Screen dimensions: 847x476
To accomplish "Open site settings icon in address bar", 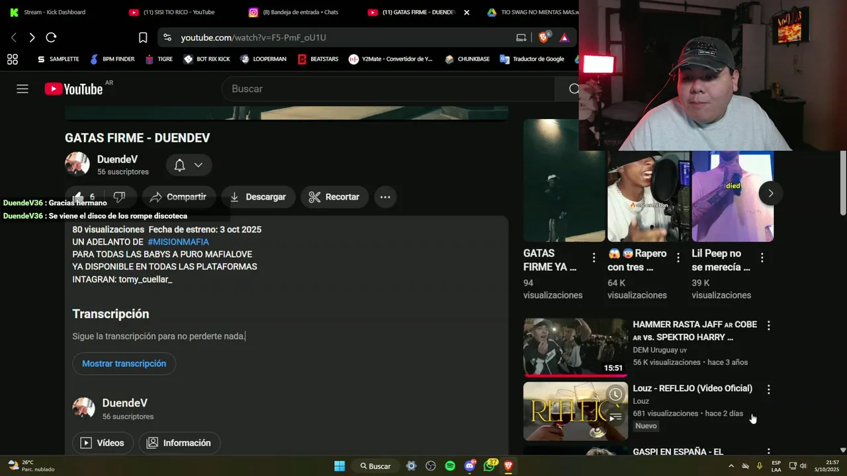I will 167,38.
